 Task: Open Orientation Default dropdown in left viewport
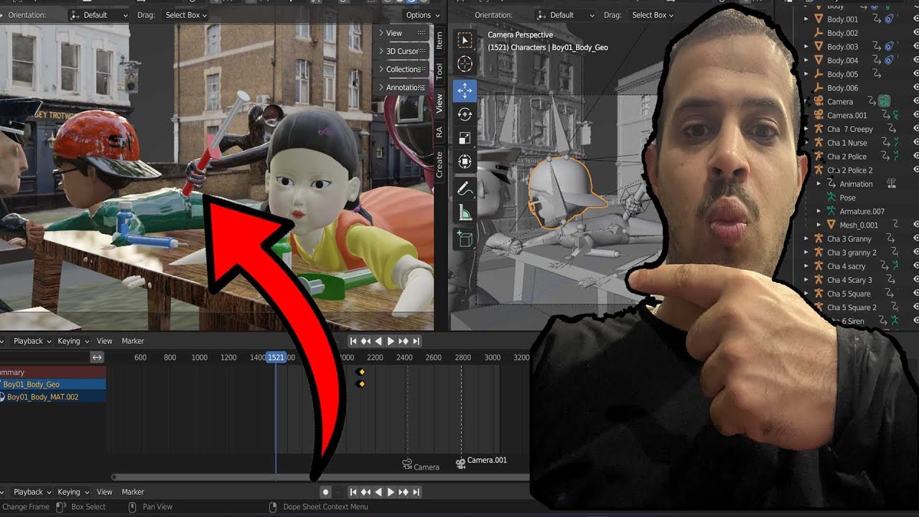[99, 15]
